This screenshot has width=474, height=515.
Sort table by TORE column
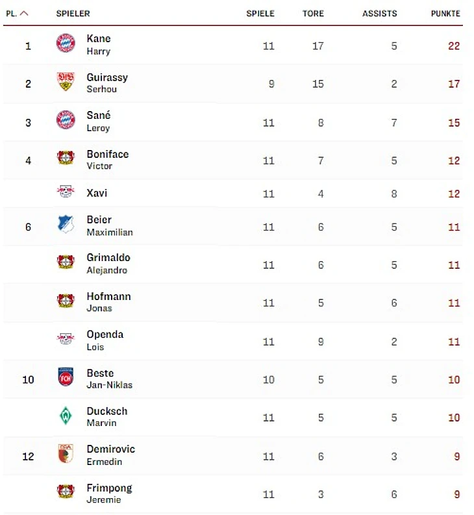point(313,14)
